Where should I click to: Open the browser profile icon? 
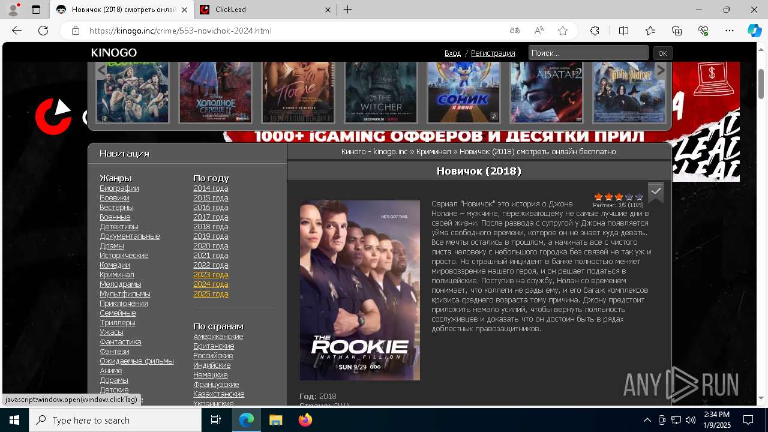tap(13, 10)
